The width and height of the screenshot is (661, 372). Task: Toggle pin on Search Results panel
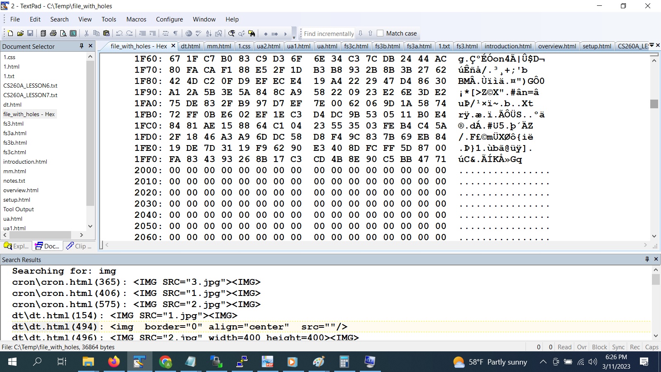point(647,259)
